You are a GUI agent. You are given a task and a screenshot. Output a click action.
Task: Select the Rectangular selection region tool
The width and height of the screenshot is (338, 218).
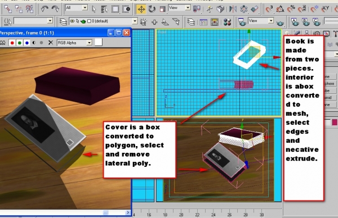115,9
